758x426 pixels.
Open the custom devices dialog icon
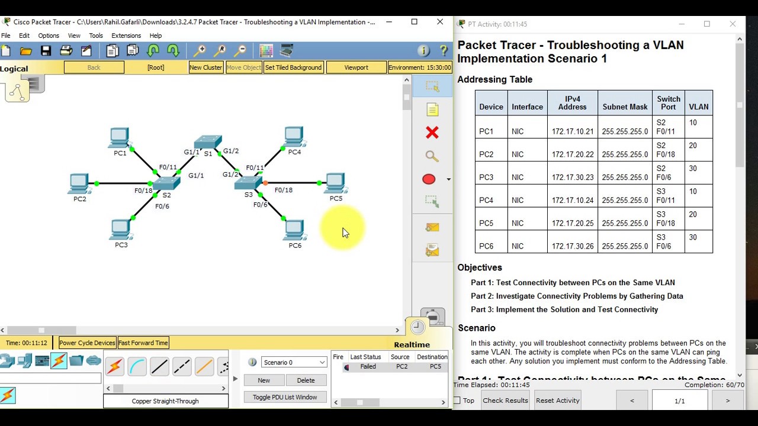coord(287,51)
